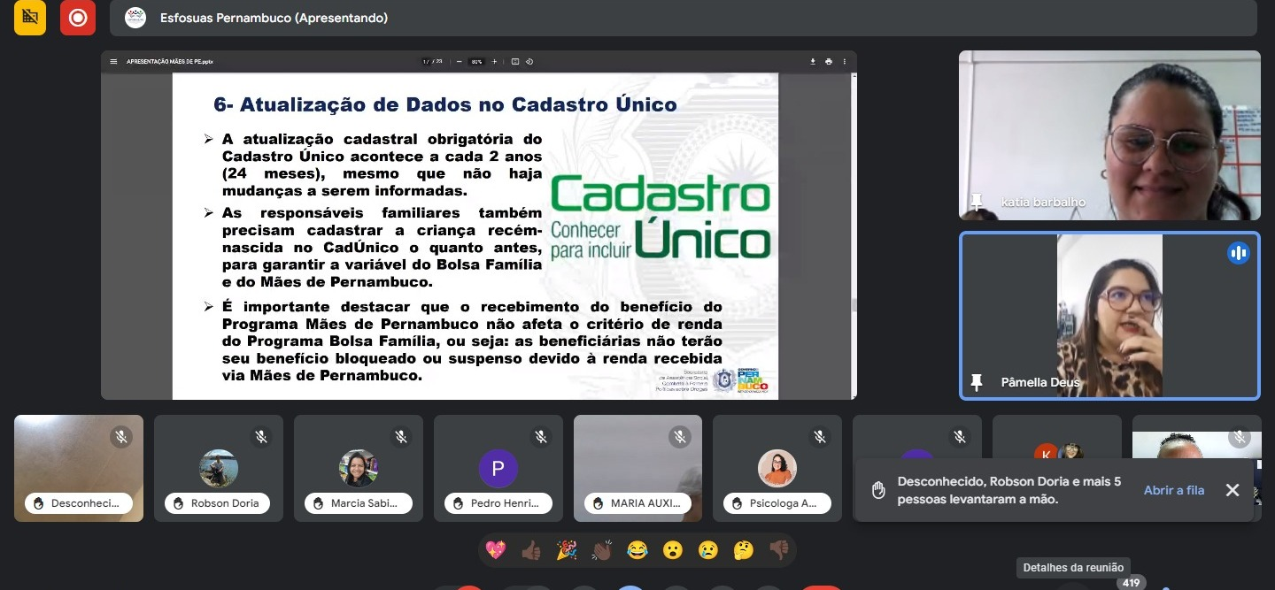Send the party popper emoji reaction
1275x590 pixels.
coord(567,550)
